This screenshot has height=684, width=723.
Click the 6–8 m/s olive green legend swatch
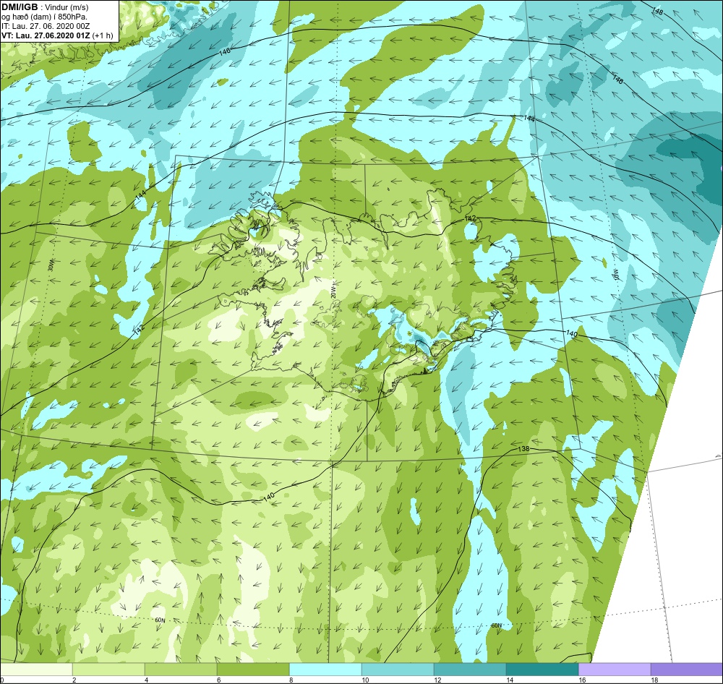pyautogui.click(x=253, y=670)
